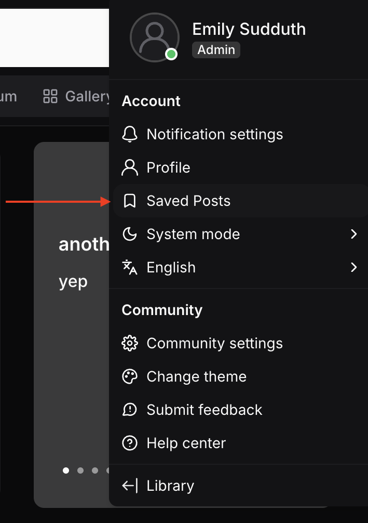Select Saved Posts from the menu
The image size is (368, 523).
[188, 201]
